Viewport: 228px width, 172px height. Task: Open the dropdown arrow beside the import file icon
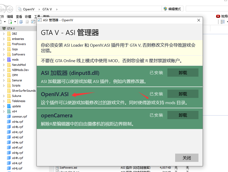(15, 22)
